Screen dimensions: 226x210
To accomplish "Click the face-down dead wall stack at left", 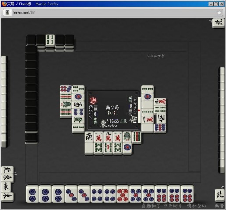I will click(31, 95).
